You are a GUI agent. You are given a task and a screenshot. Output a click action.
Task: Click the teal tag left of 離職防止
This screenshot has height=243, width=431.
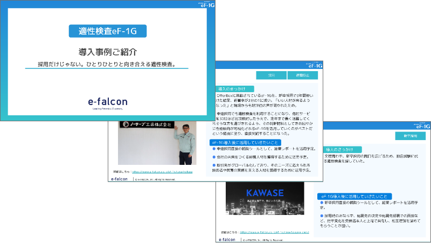264,75
